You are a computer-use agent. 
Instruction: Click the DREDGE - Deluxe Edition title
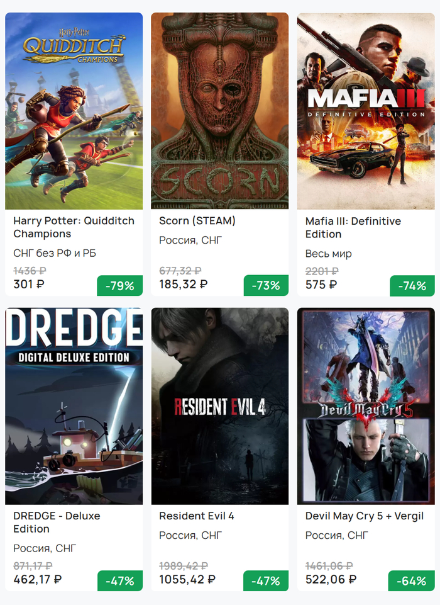click(x=57, y=522)
